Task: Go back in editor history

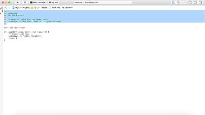Action: point(6,8)
